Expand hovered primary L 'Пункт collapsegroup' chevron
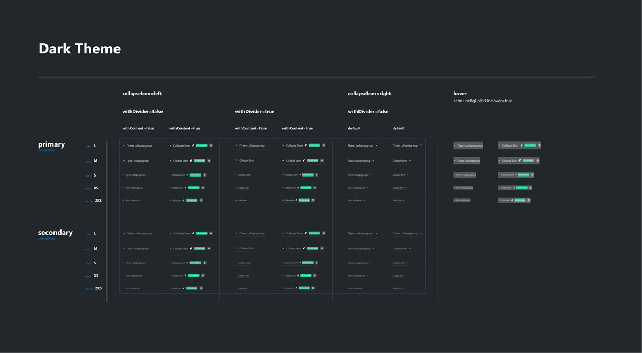This screenshot has height=353, width=642. pyautogui.click(x=455, y=145)
